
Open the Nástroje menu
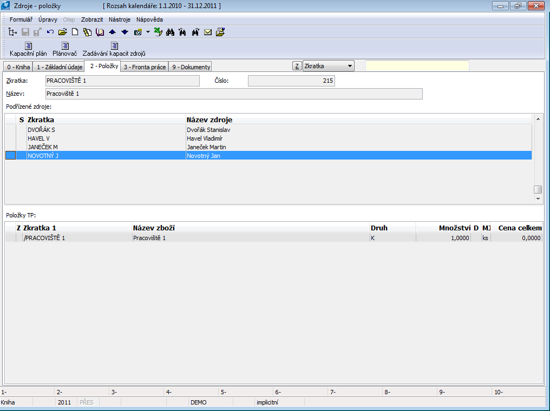[x=120, y=19]
